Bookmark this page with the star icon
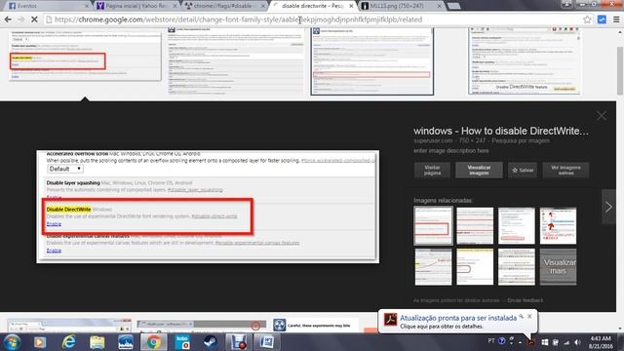This screenshot has height=351, width=624. click(x=587, y=19)
